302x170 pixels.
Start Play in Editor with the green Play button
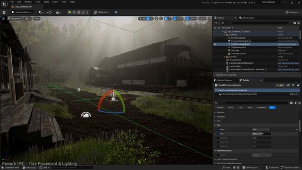pos(70,12)
